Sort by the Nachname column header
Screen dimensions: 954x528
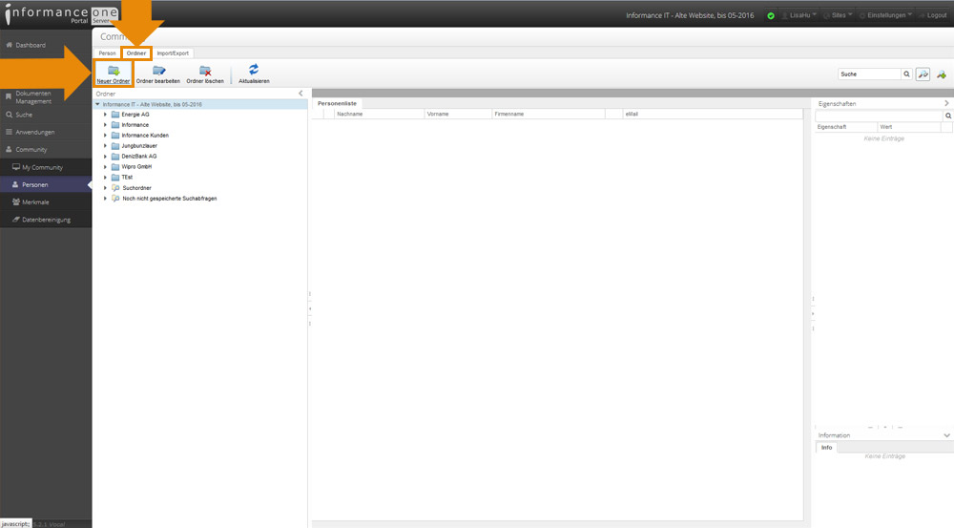pos(379,114)
